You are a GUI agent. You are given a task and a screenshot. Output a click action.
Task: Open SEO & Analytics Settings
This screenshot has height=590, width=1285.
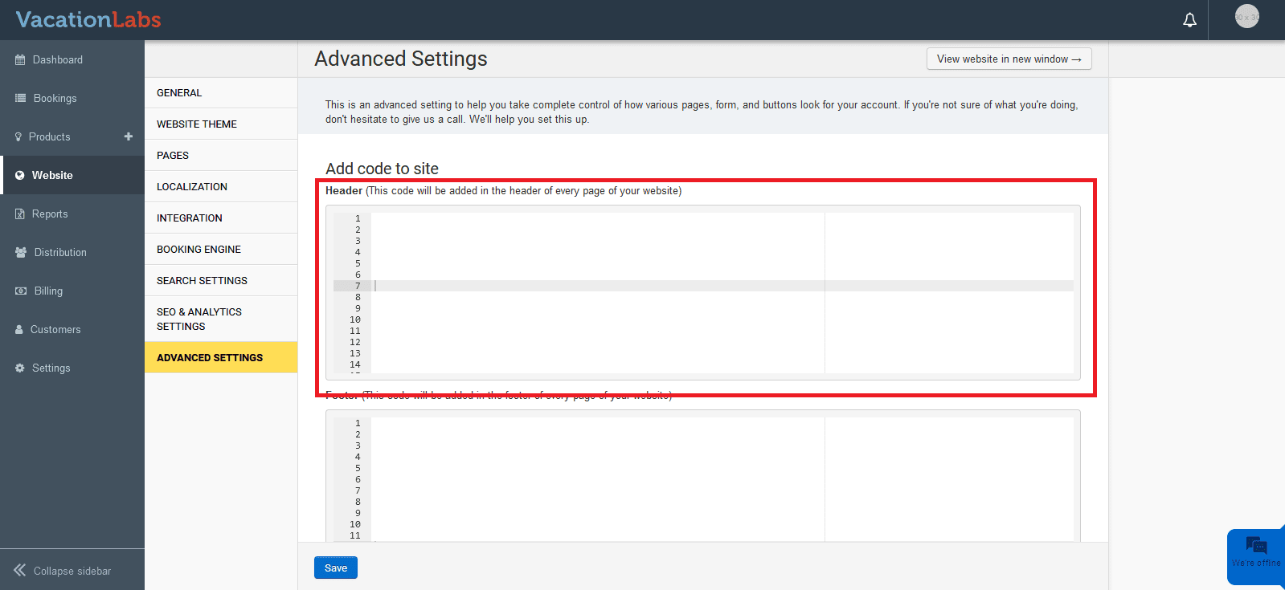pos(199,319)
